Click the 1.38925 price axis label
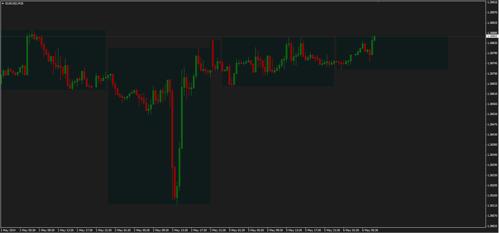499x233 pixels. pos(492,23)
